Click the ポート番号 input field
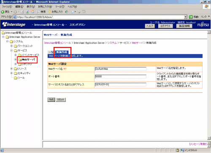This screenshot has height=153, width=211. click(121, 76)
